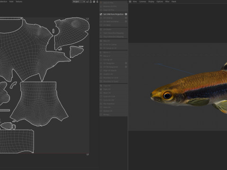This screenshot has width=227, height=170.
Task: Apply the Mirror V command
Action: coord(113,56)
